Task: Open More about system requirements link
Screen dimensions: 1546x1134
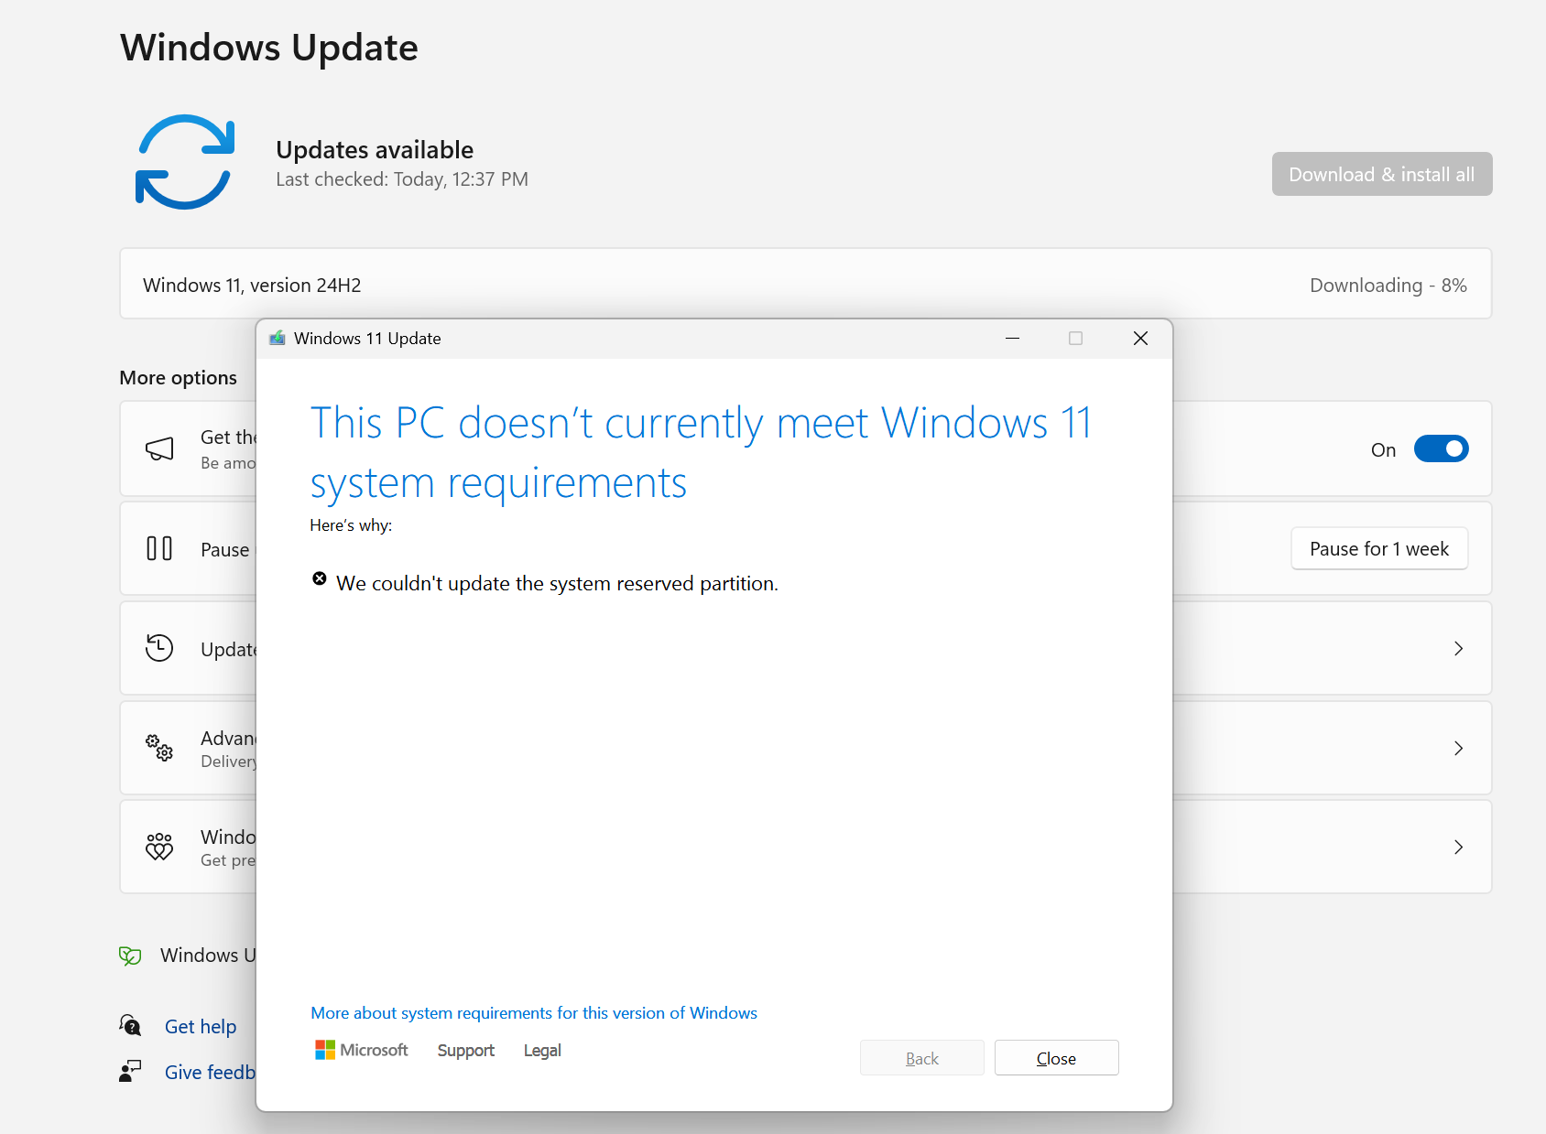Action: click(534, 1012)
